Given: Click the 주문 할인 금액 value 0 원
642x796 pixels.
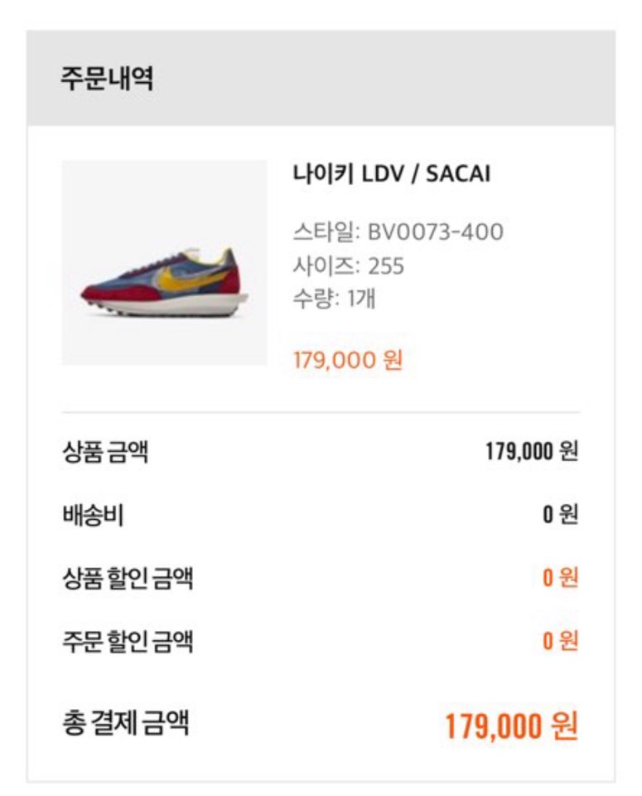Looking at the screenshot, I should pyautogui.click(x=560, y=641).
